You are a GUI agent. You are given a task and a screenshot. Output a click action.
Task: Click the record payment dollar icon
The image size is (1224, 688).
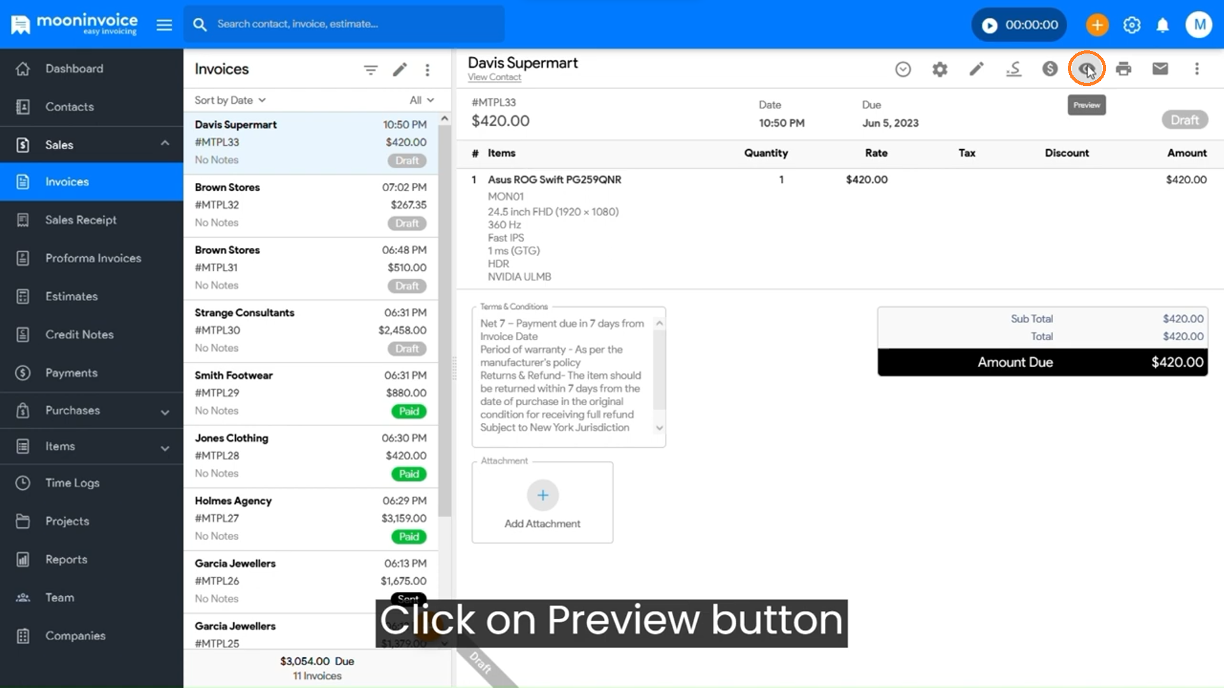coord(1049,69)
